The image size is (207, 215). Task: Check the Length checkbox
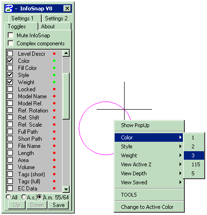pyautogui.click(x=10, y=153)
